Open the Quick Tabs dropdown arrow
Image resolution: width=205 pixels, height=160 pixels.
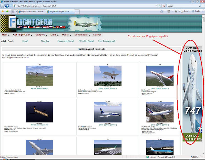tap(16, 12)
